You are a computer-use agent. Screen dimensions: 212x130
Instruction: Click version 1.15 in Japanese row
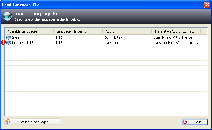tap(59, 43)
